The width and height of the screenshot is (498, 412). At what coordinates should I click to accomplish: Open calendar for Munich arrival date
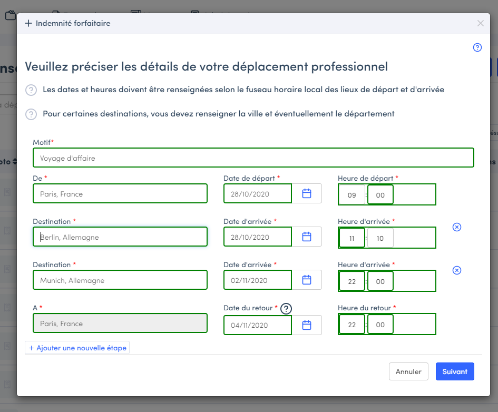click(x=307, y=280)
